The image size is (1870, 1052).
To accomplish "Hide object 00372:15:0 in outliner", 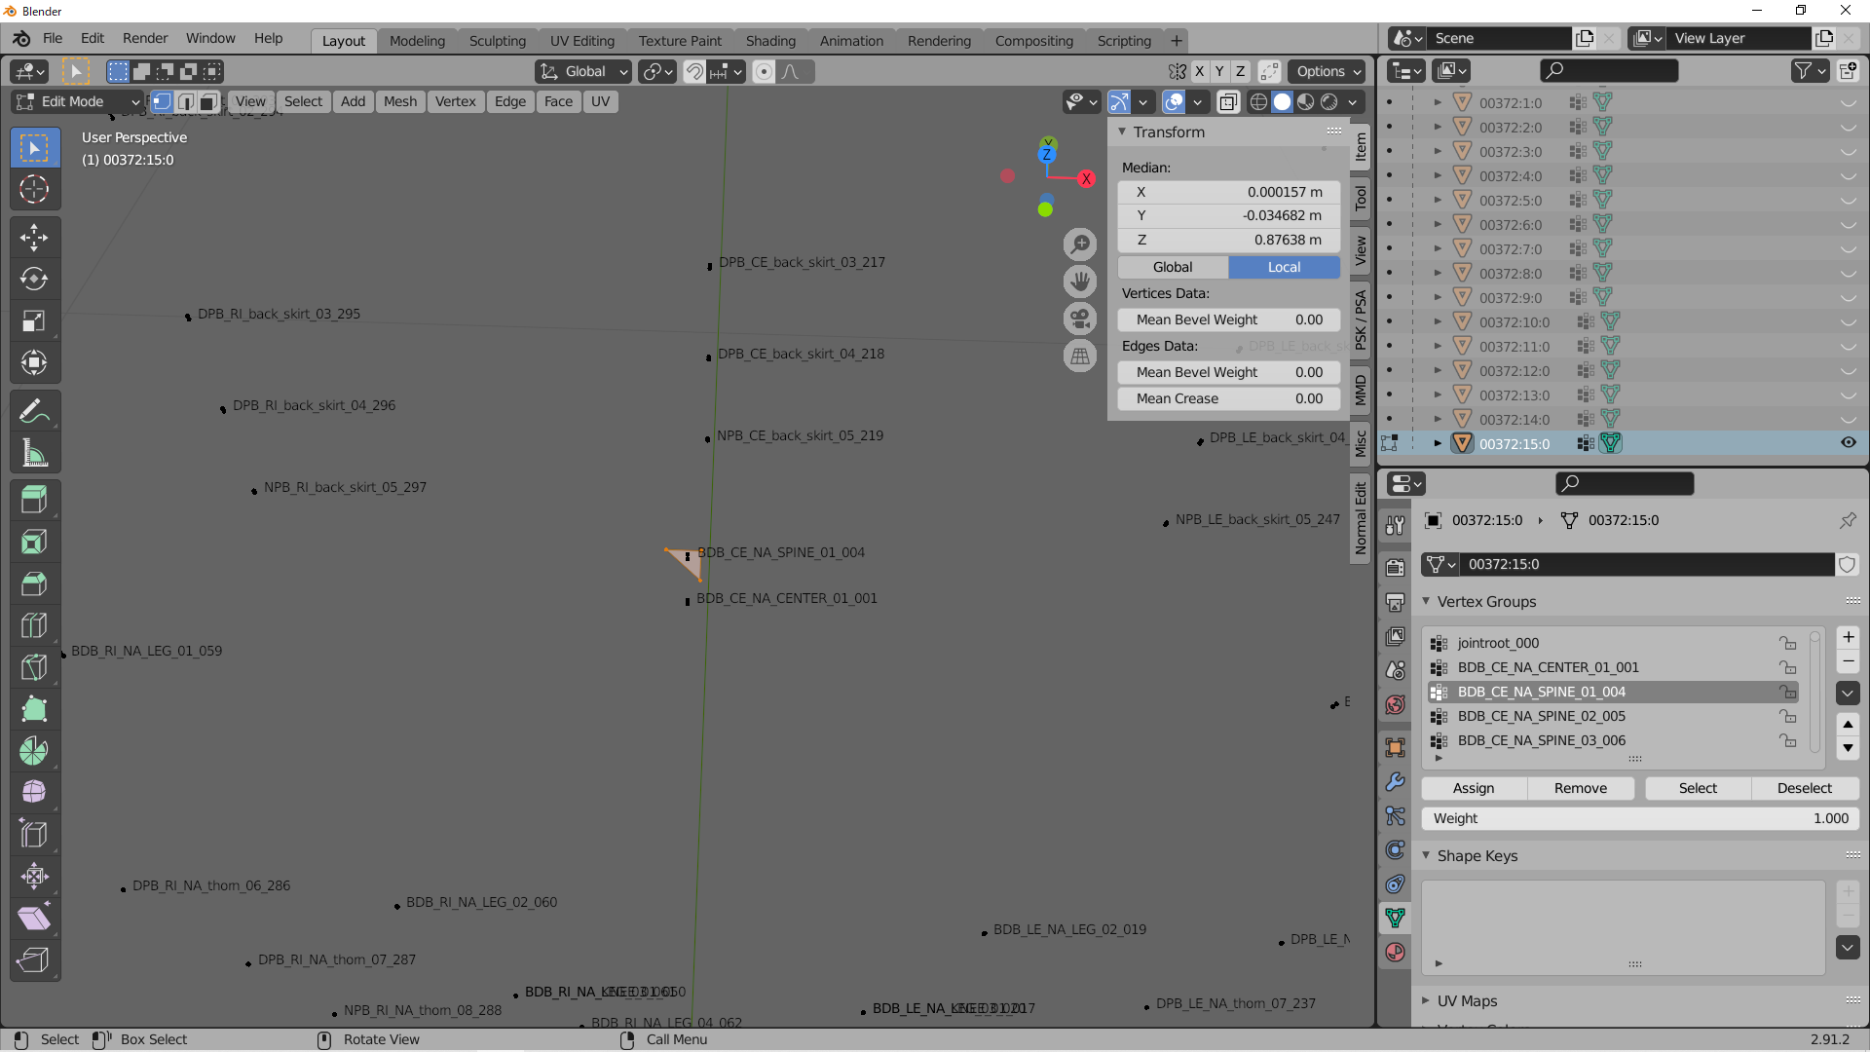I will pos(1848,443).
